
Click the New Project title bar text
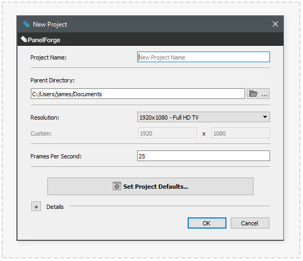coord(50,24)
